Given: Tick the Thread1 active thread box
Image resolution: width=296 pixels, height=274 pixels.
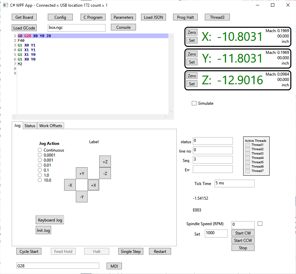Looking at the screenshot, I should click(x=248, y=145).
